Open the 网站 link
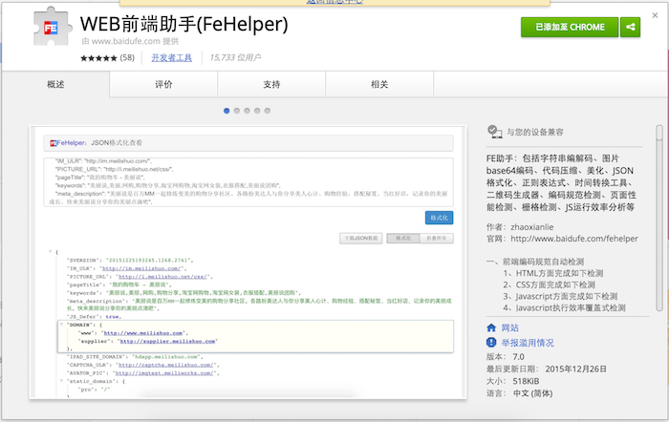 (509, 327)
